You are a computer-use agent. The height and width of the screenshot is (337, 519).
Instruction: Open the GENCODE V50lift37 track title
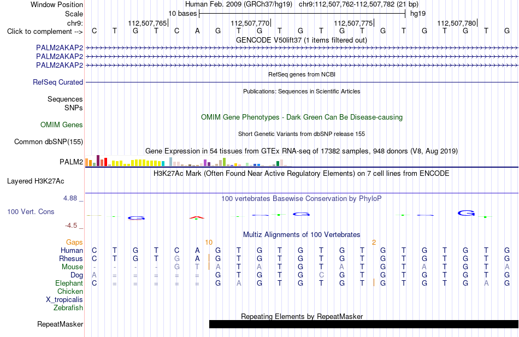[x=302, y=40]
